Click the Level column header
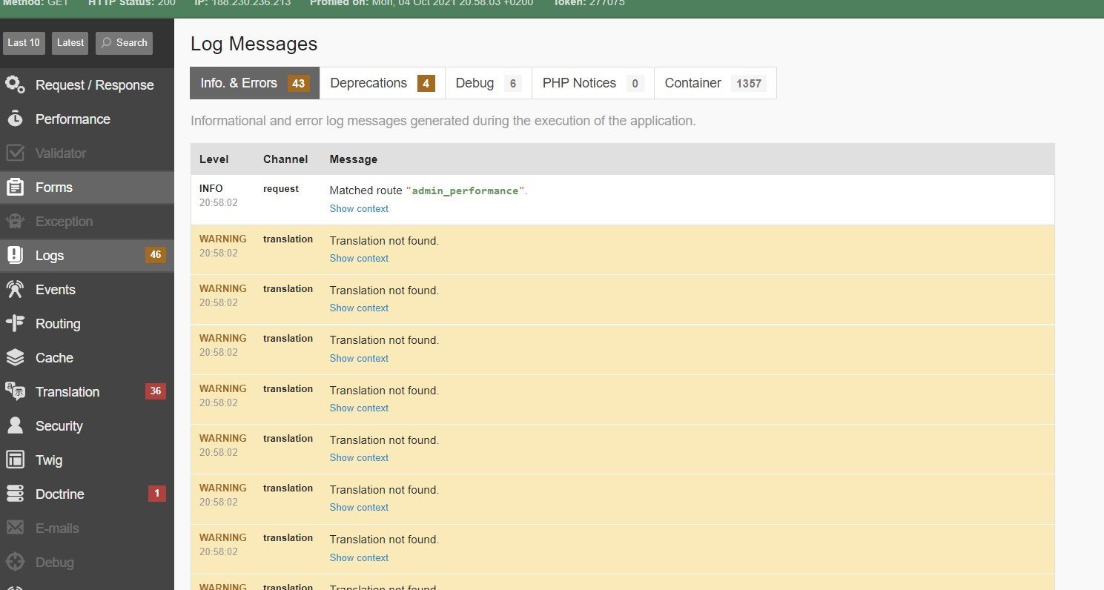 coord(214,159)
